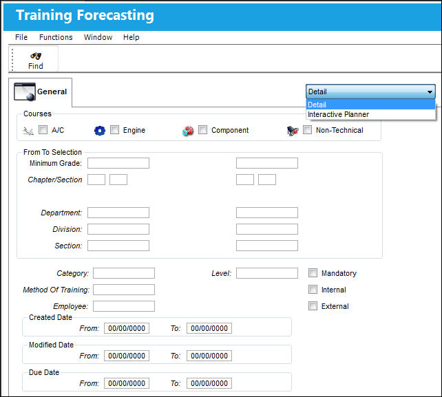Click the Created Date group label
The image size is (442, 397).
50,317
